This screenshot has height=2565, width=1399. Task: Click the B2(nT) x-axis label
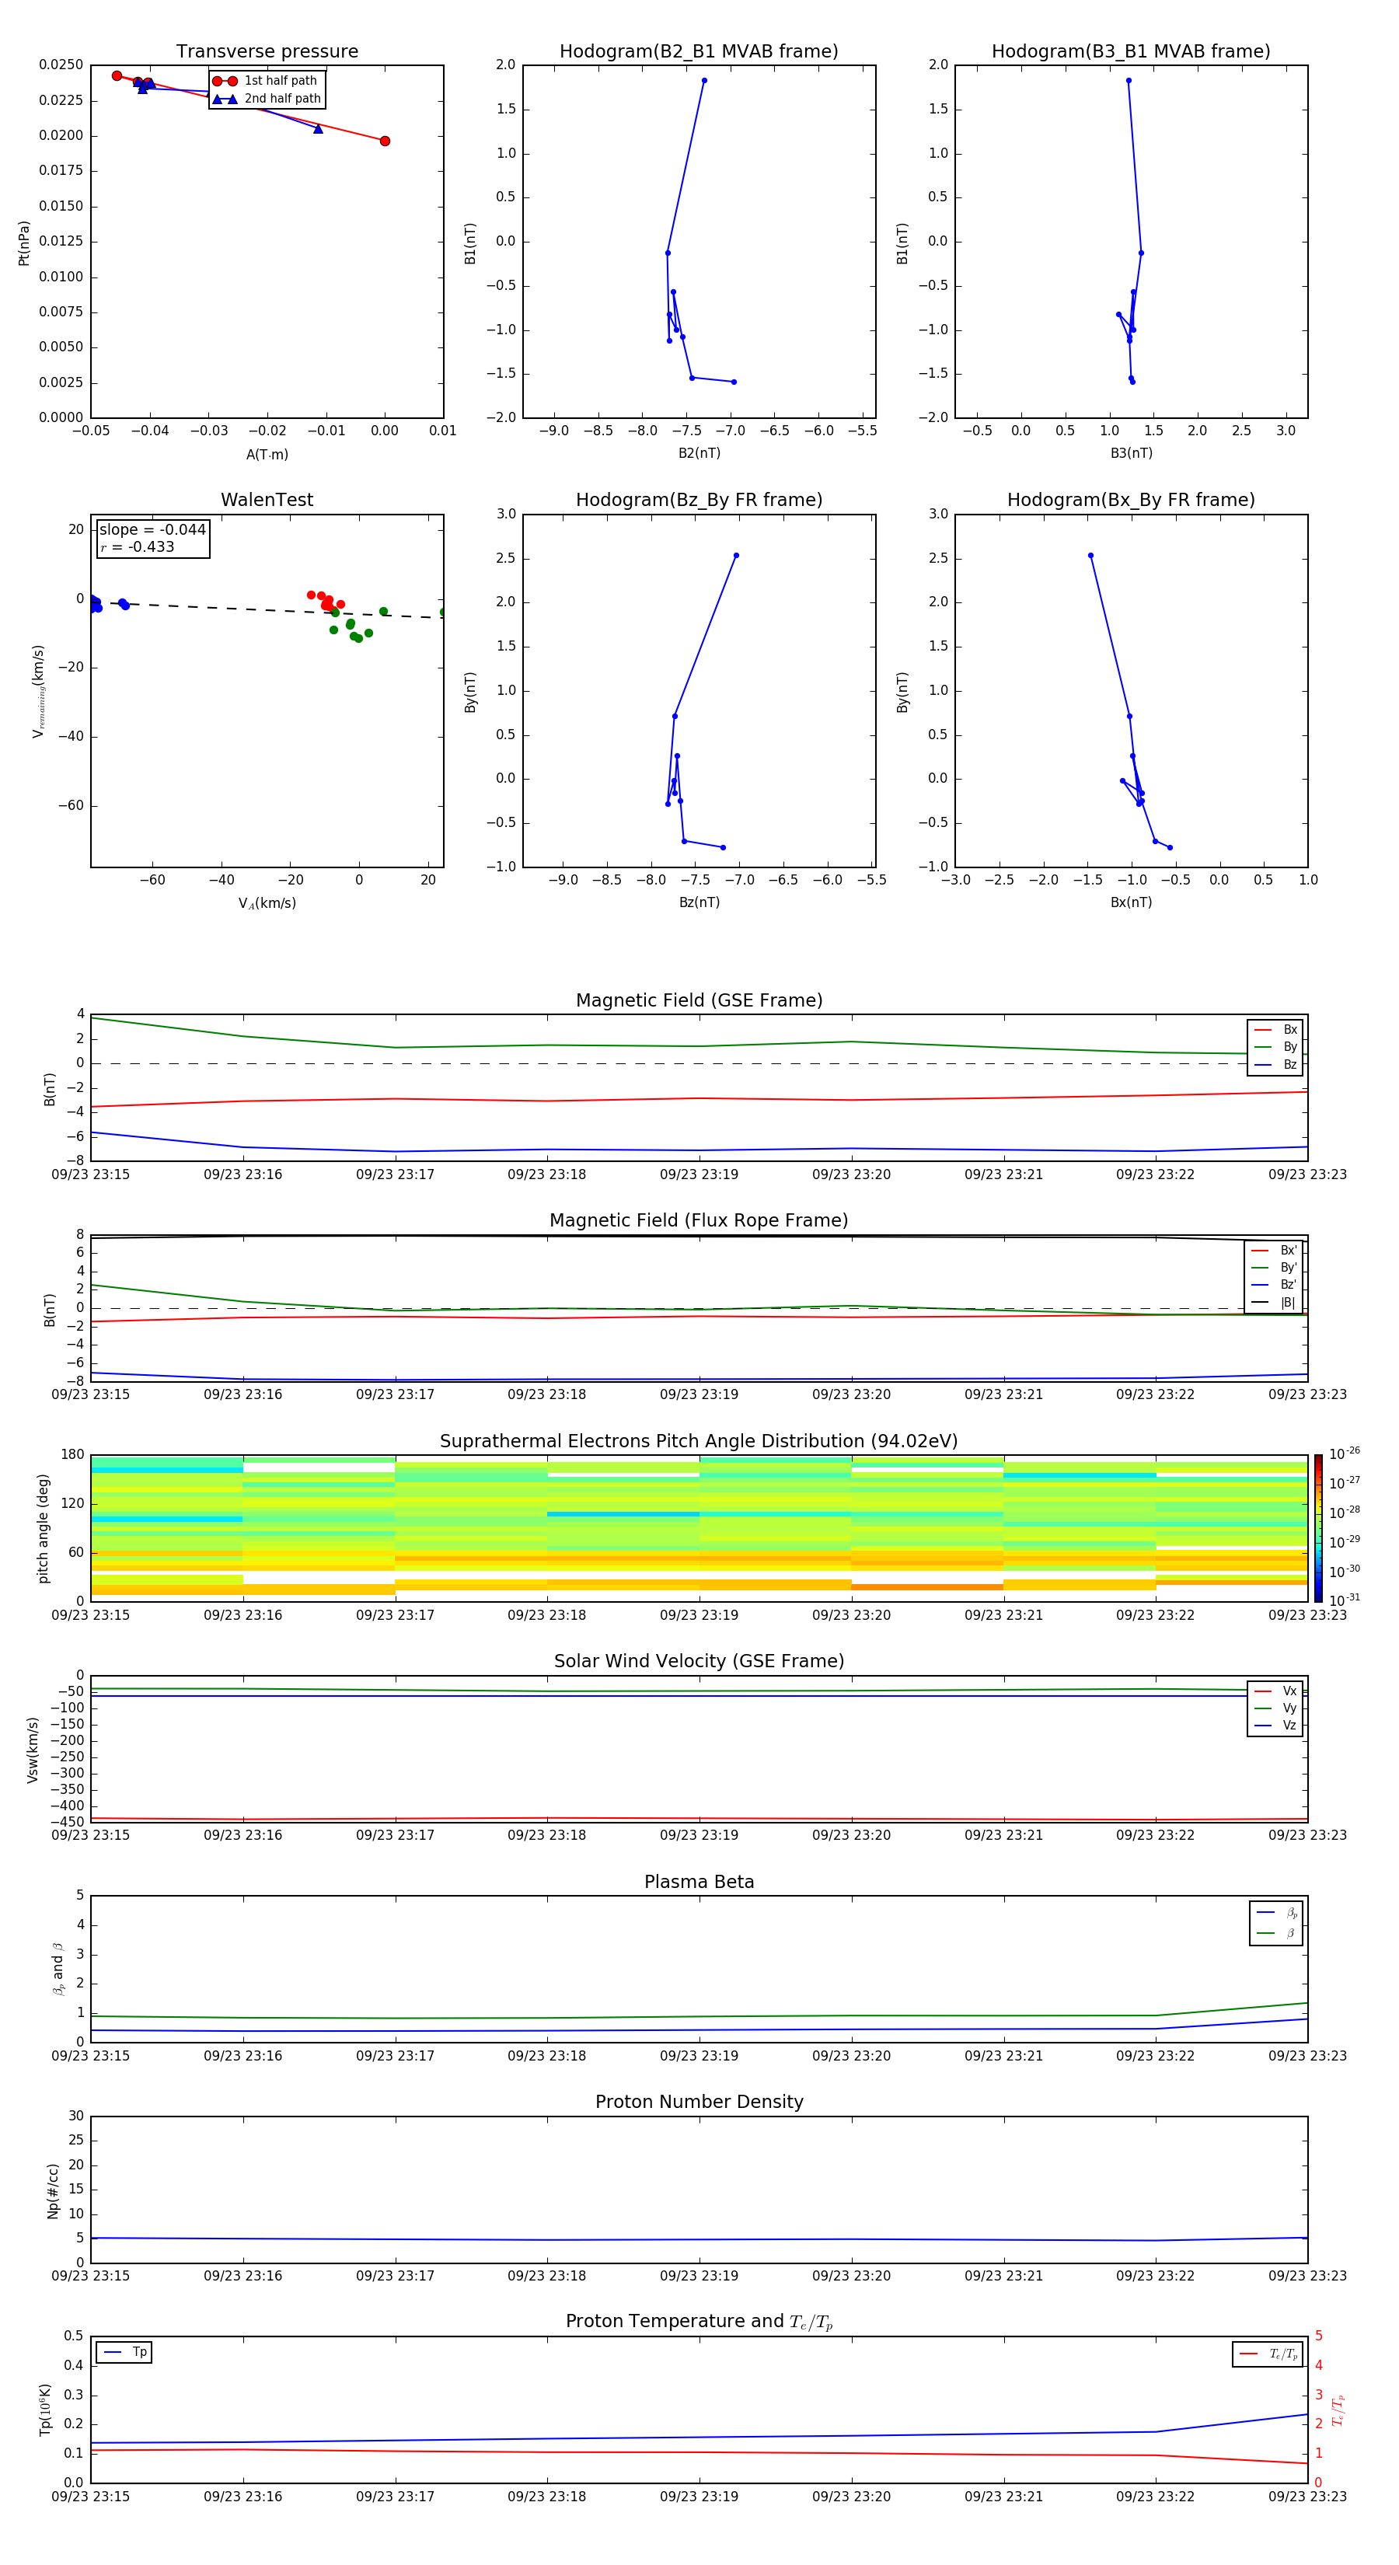[x=699, y=453]
